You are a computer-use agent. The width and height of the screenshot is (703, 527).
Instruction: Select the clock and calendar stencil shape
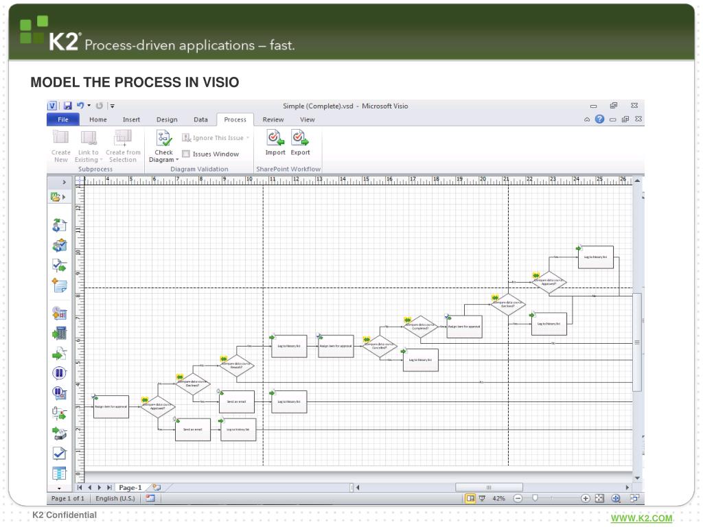click(x=59, y=313)
